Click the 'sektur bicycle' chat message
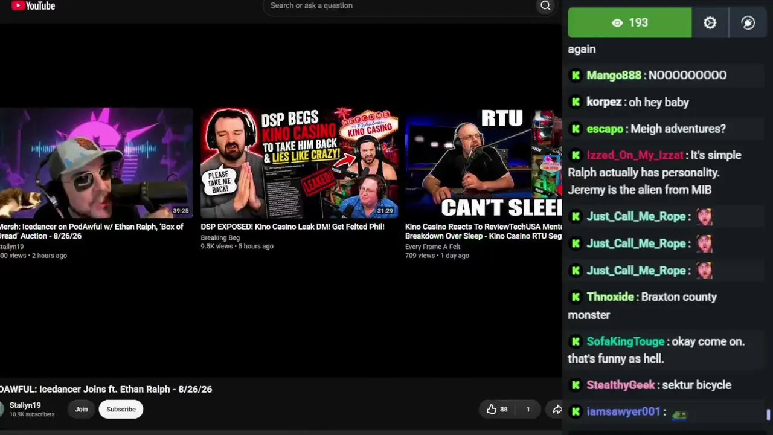The width and height of the screenshot is (773, 435). tap(696, 385)
